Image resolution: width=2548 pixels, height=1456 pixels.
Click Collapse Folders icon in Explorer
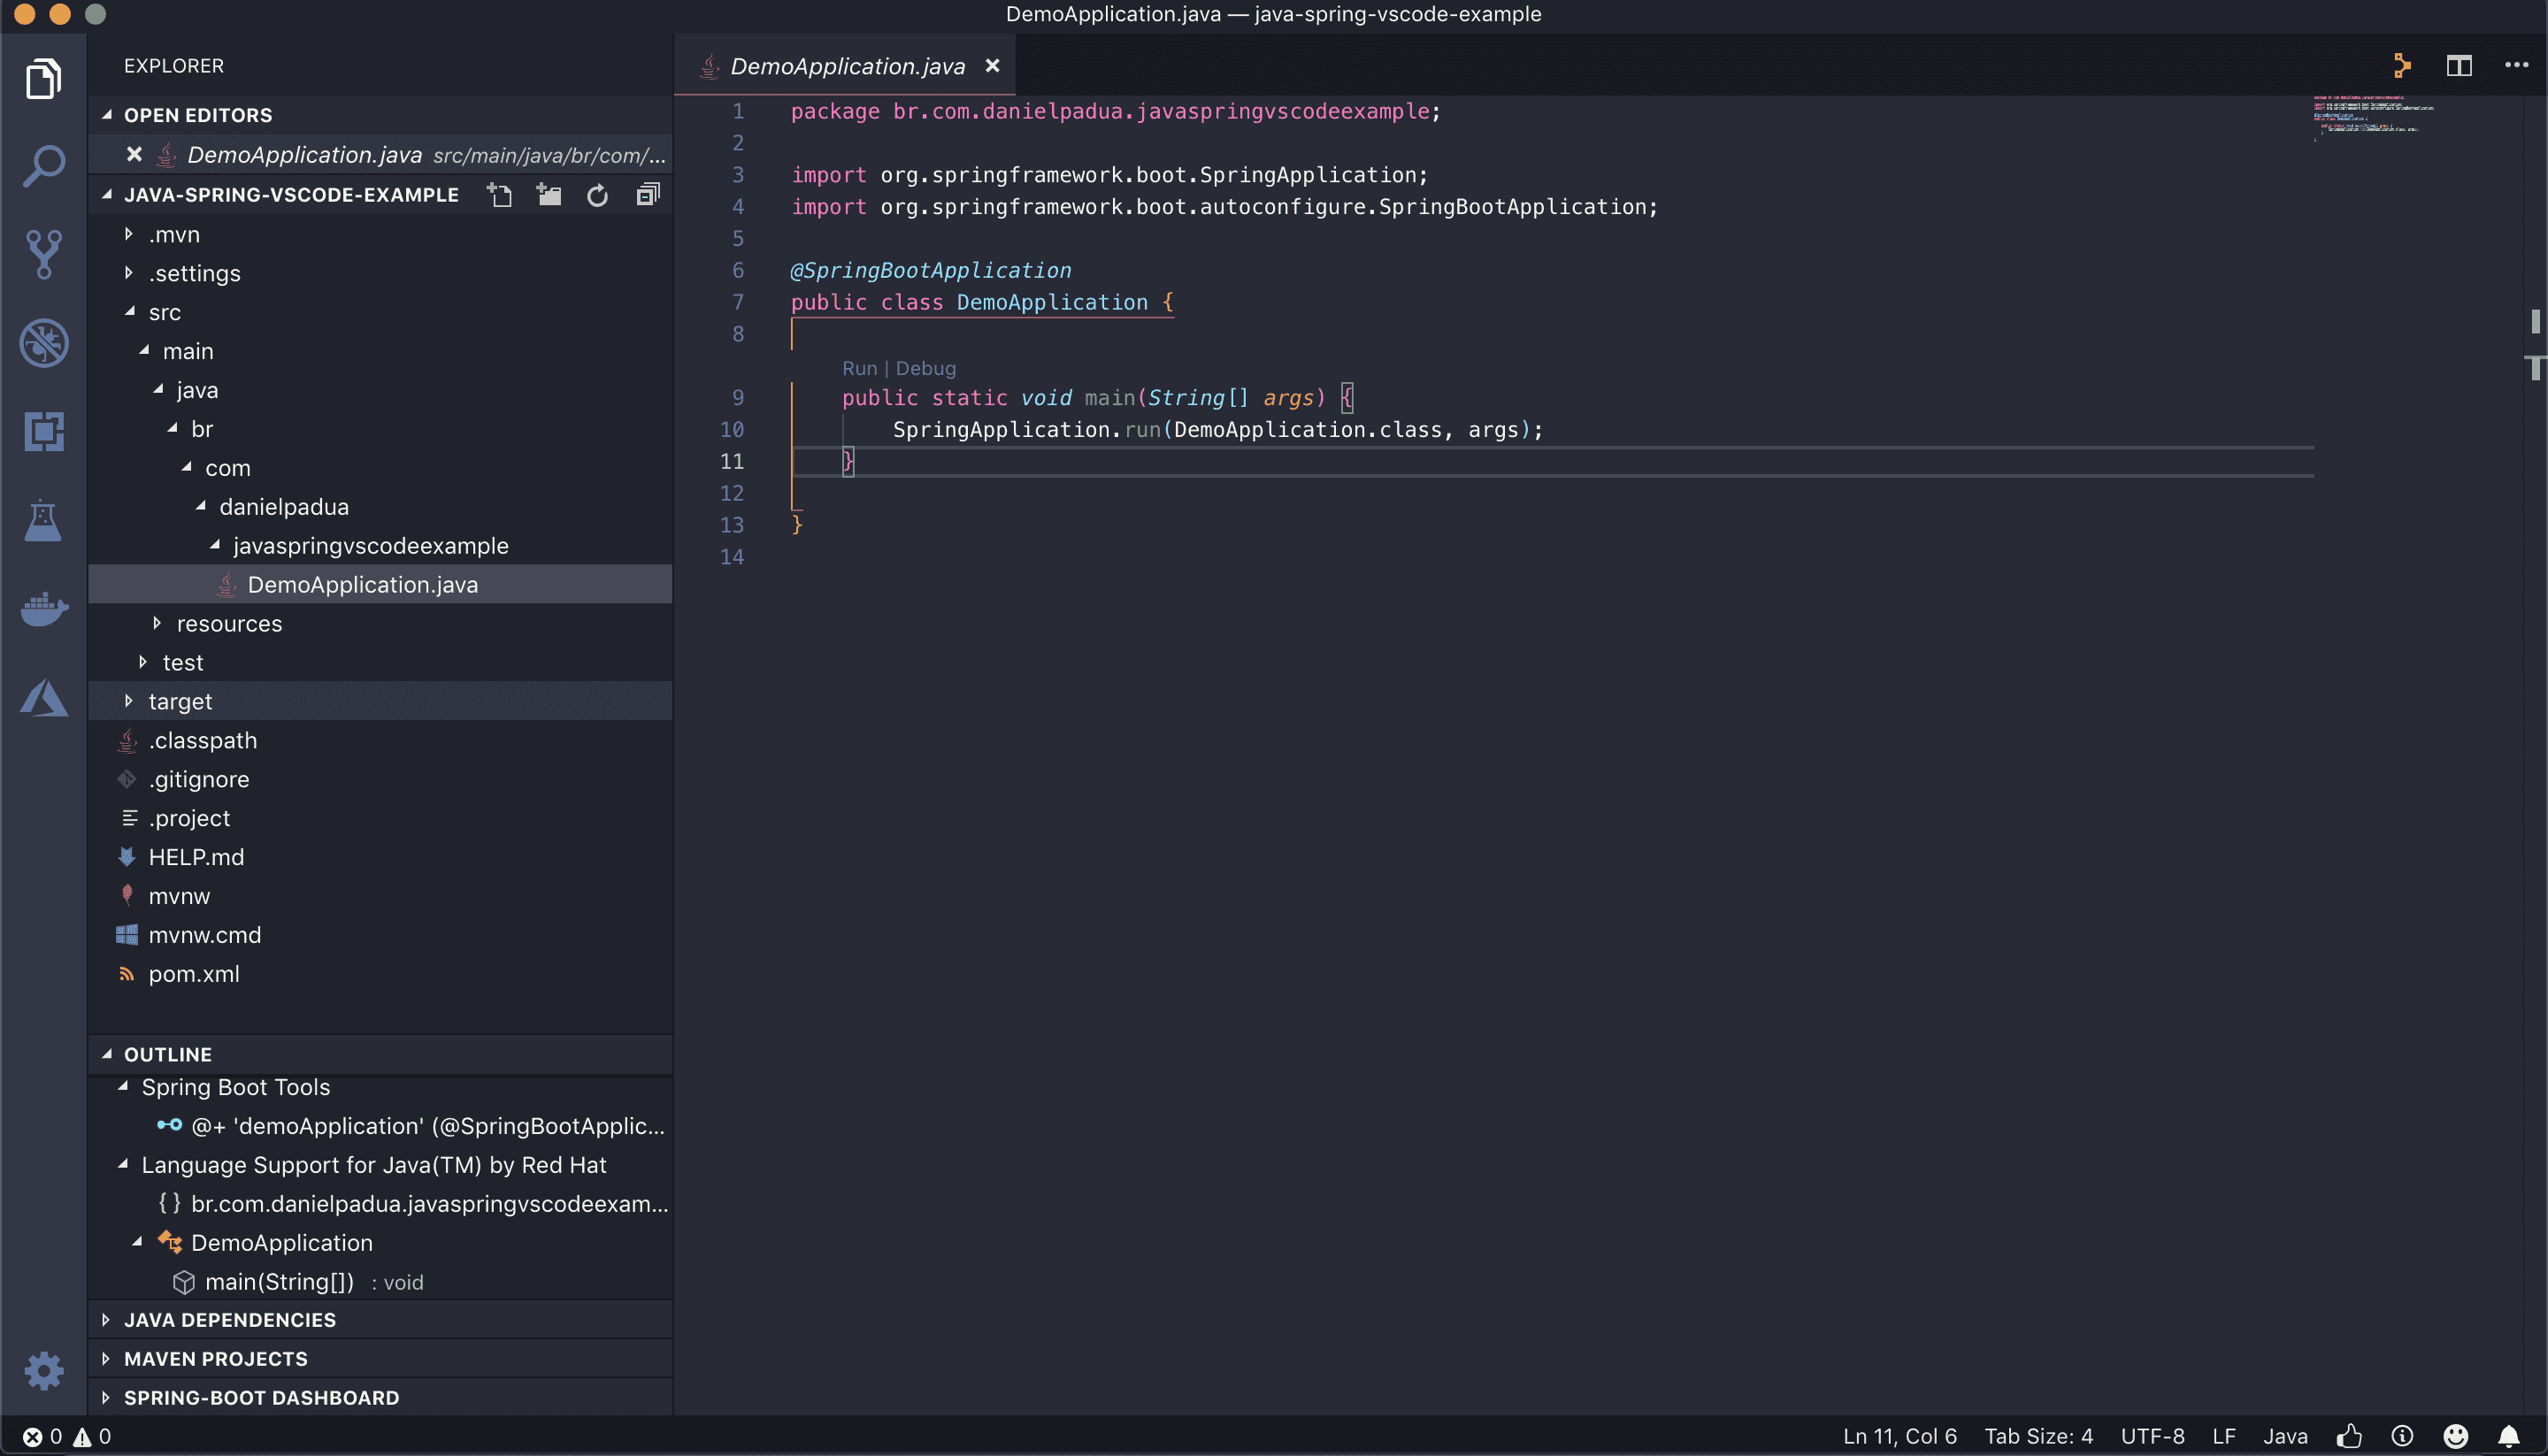coord(647,195)
